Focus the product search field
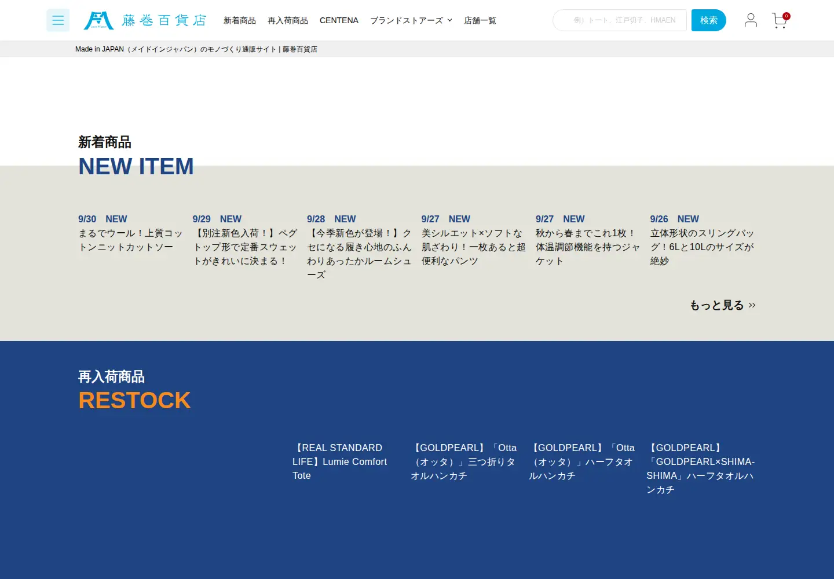Screen dimensions: 834x579 pos(620,20)
